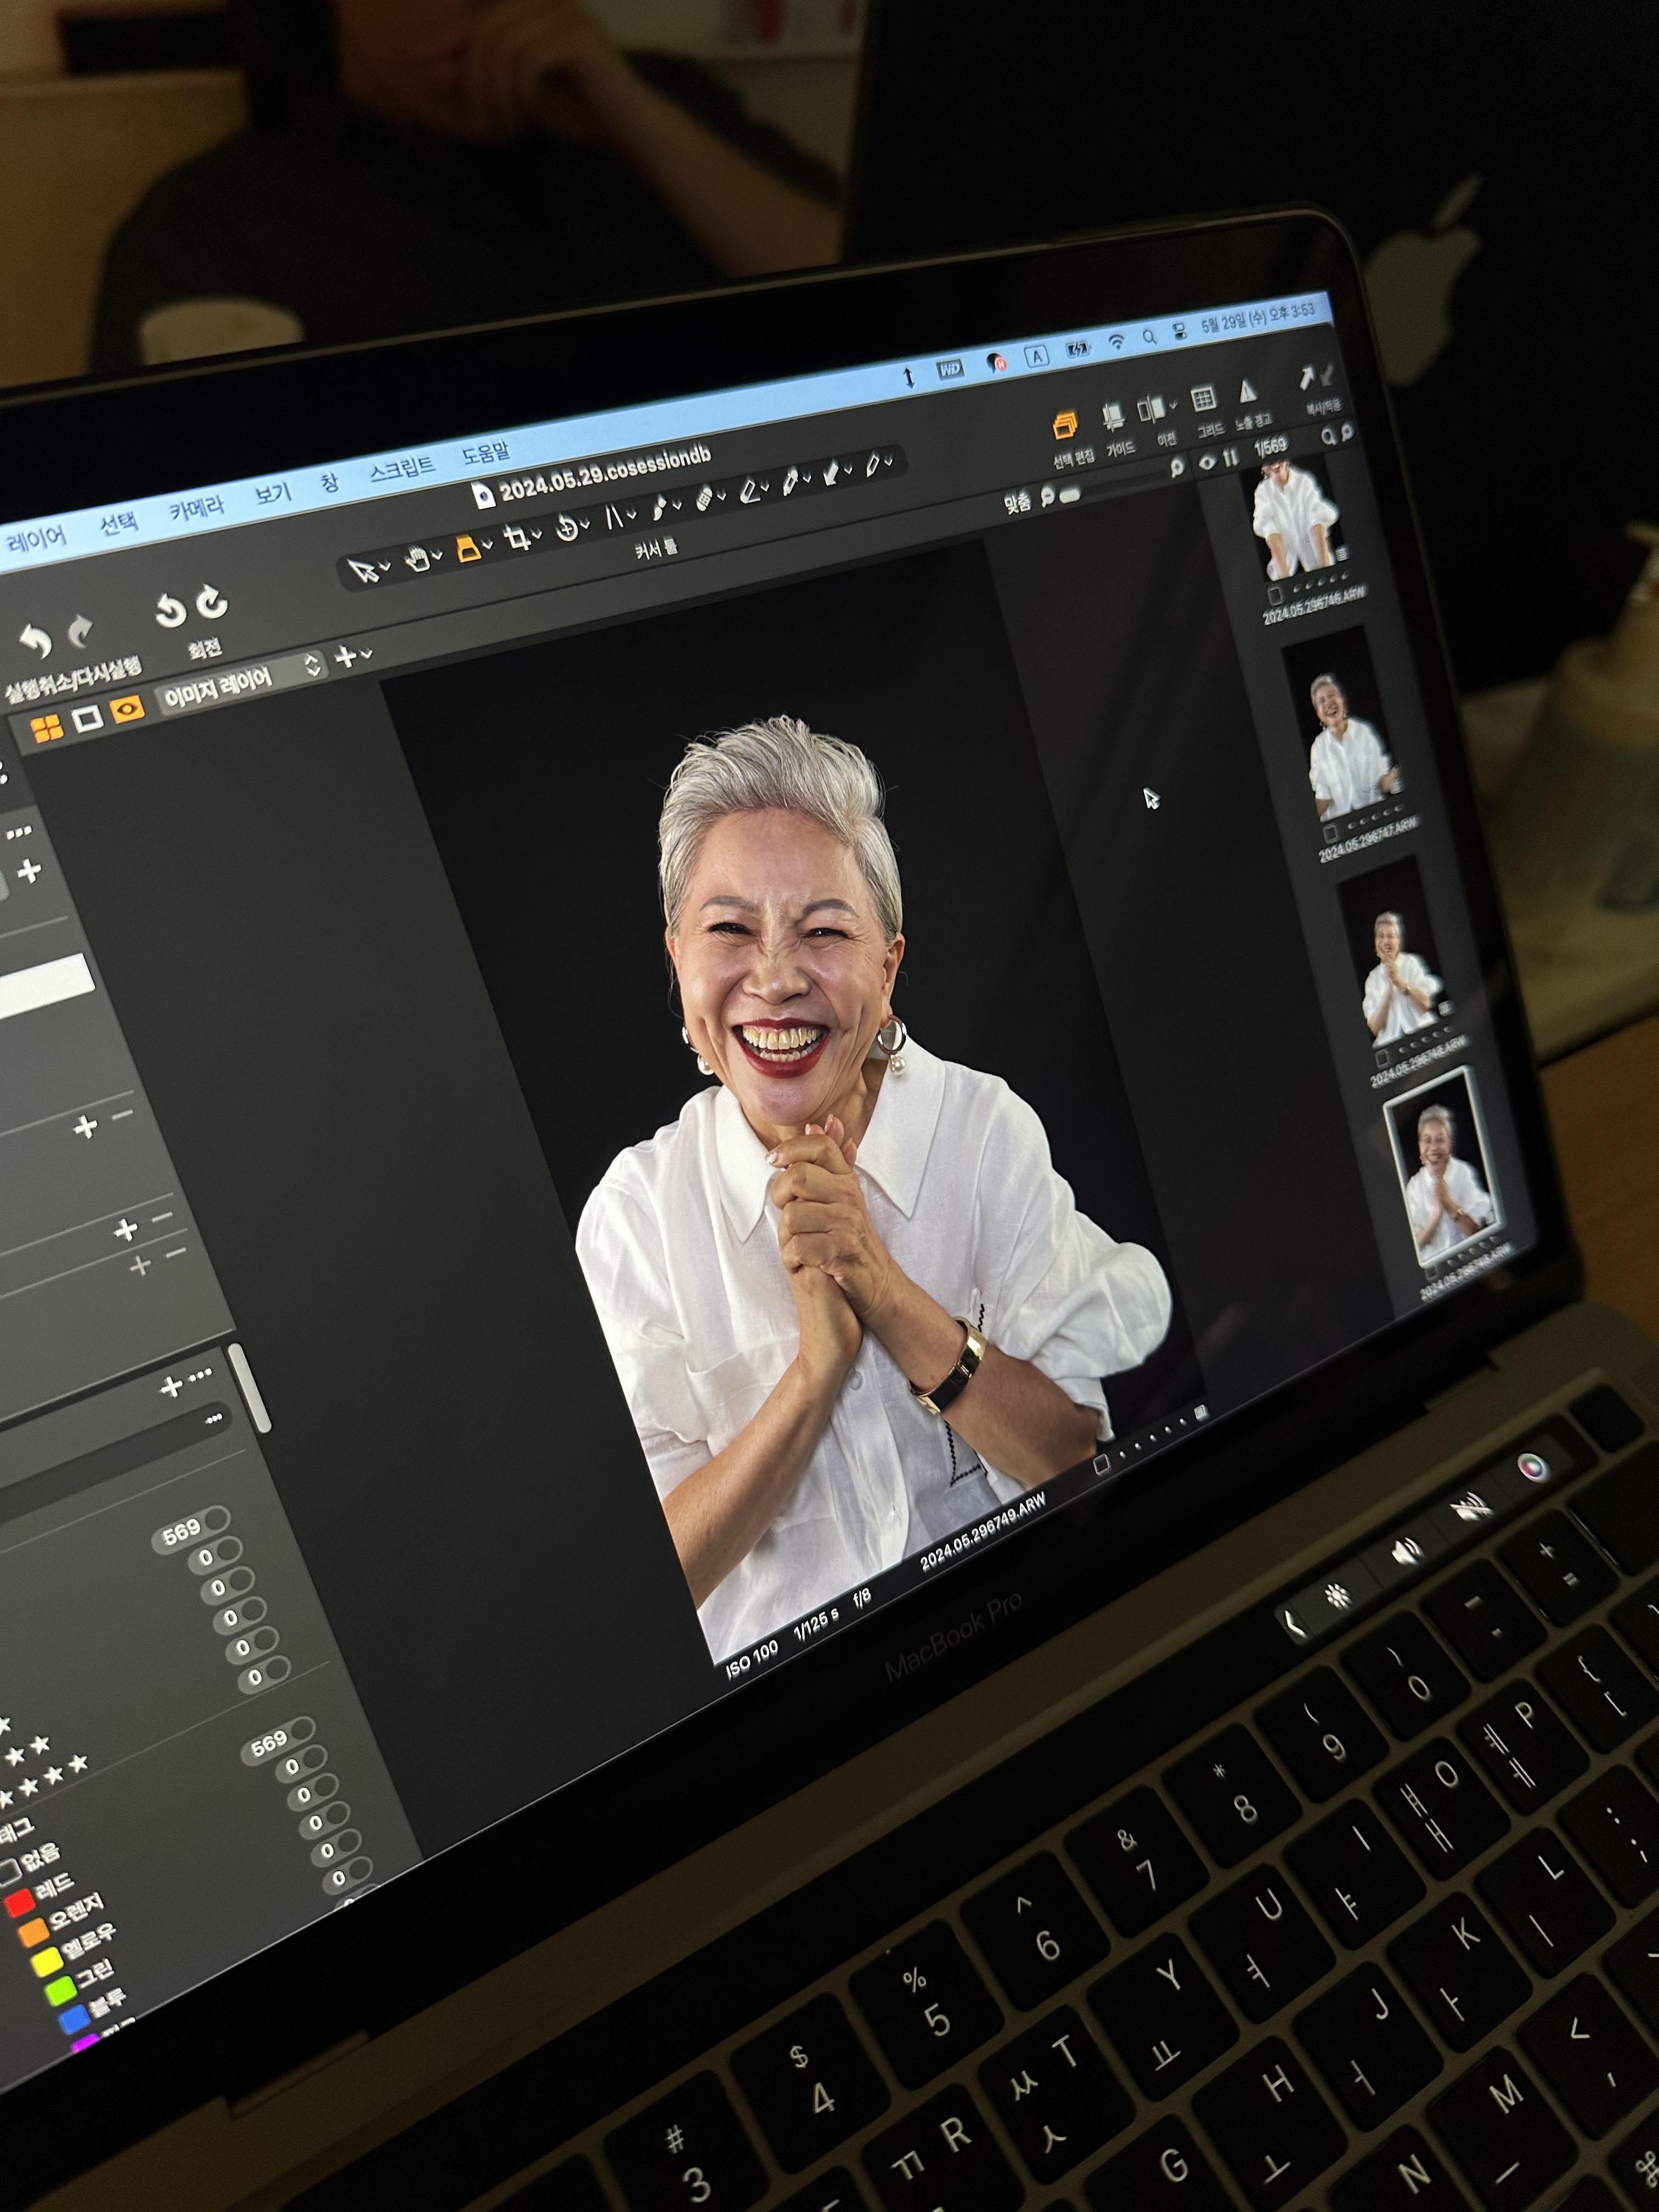Select the keystone correction tool

[614, 517]
